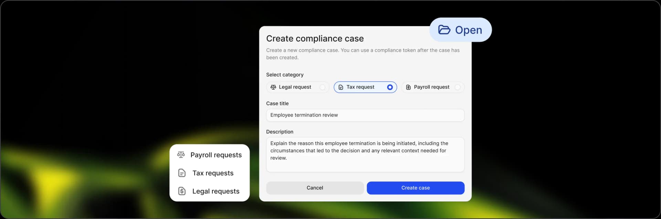Click the 'Create a new compliance case' subtitle
The width and height of the screenshot is (661, 219).
(x=363, y=54)
